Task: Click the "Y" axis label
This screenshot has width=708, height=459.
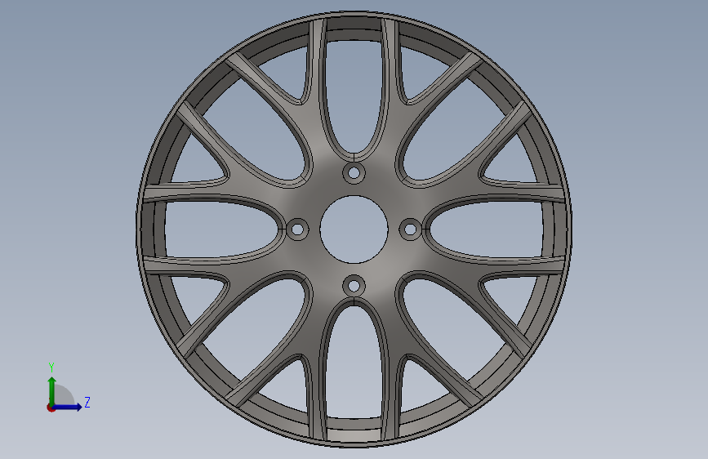Action: point(51,368)
